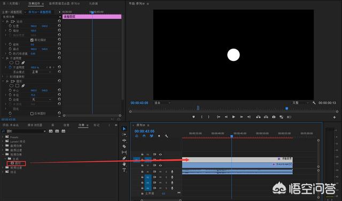Expand the Time Remapping group
Image resolution: width=342 pixels, height=201 pixels.
(x=3, y=76)
